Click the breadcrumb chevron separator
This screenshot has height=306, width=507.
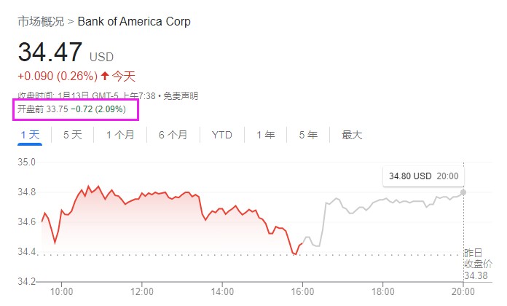coord(70,22)
